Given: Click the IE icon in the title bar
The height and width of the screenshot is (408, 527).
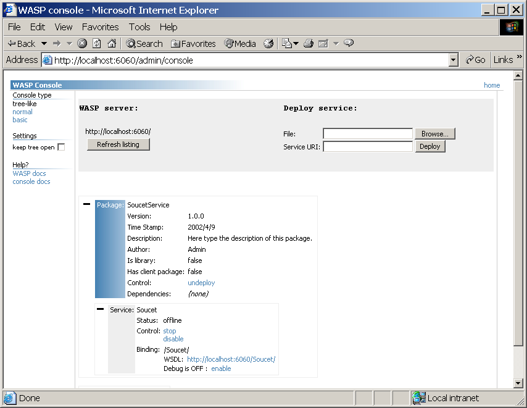Looking at the screenshot, I should pos(10,10).
